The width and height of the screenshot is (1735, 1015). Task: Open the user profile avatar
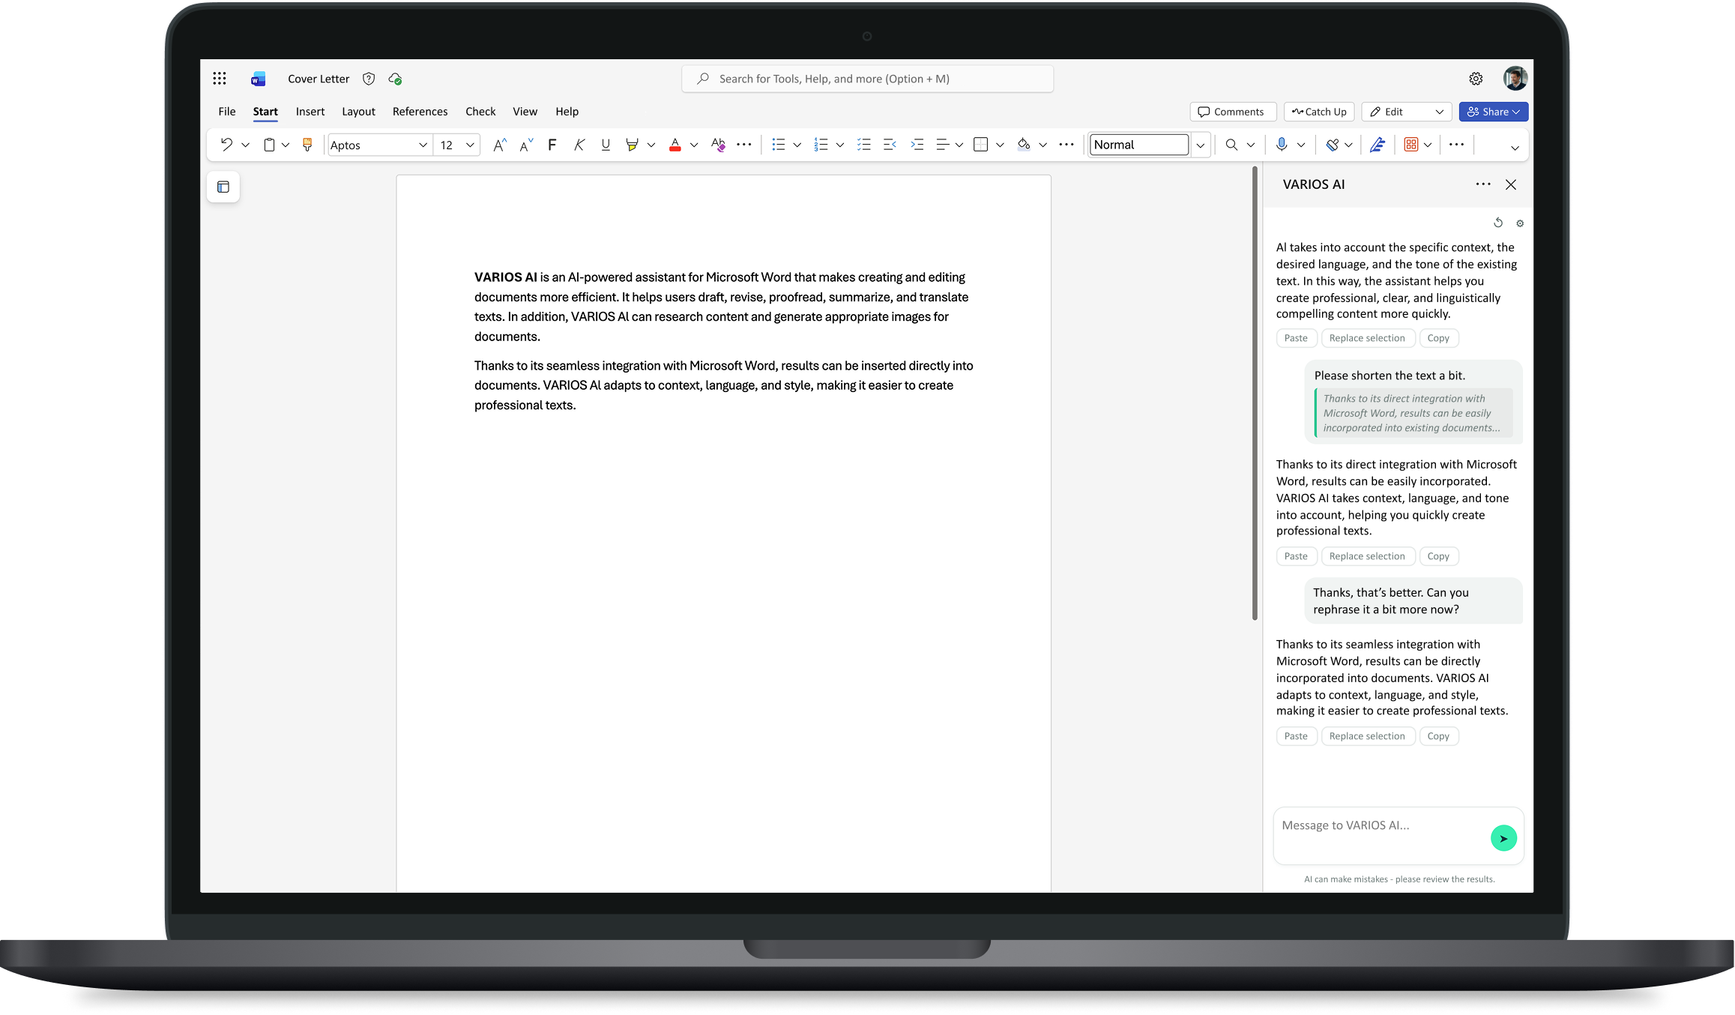point(1515,79)
